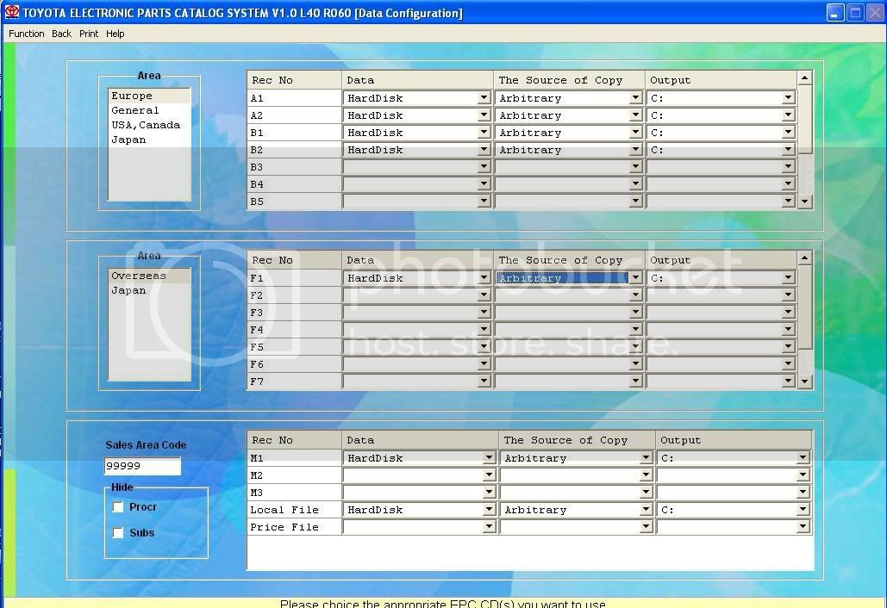Select Europe in the top Area list

132,96
